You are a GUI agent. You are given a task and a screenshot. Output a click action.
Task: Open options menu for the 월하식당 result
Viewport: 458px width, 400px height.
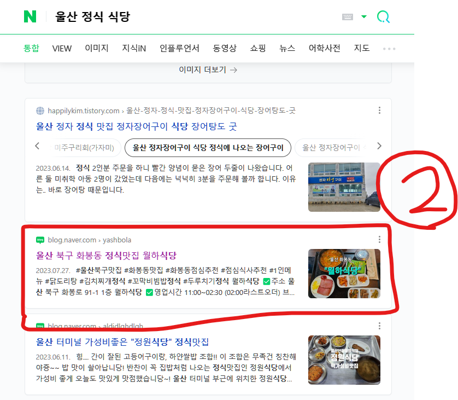(x=379, y=240)
